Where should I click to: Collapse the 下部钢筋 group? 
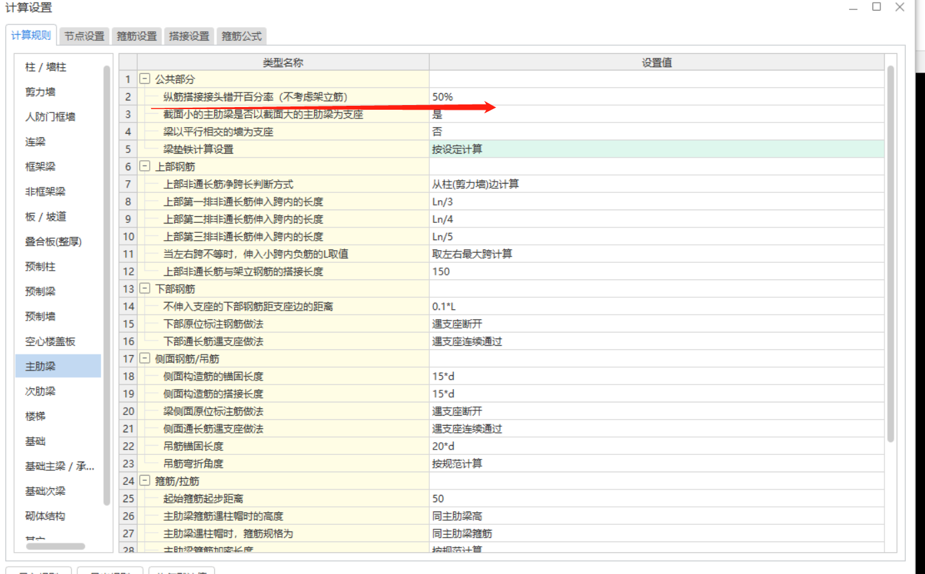144,289
